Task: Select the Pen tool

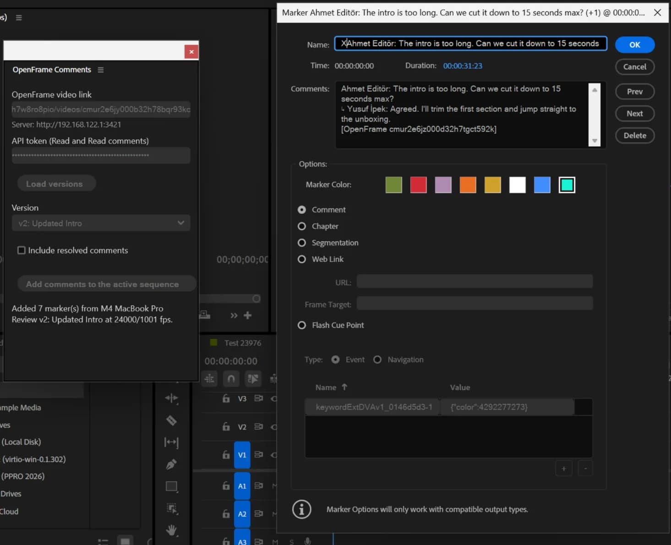Action: coord(171,464)
